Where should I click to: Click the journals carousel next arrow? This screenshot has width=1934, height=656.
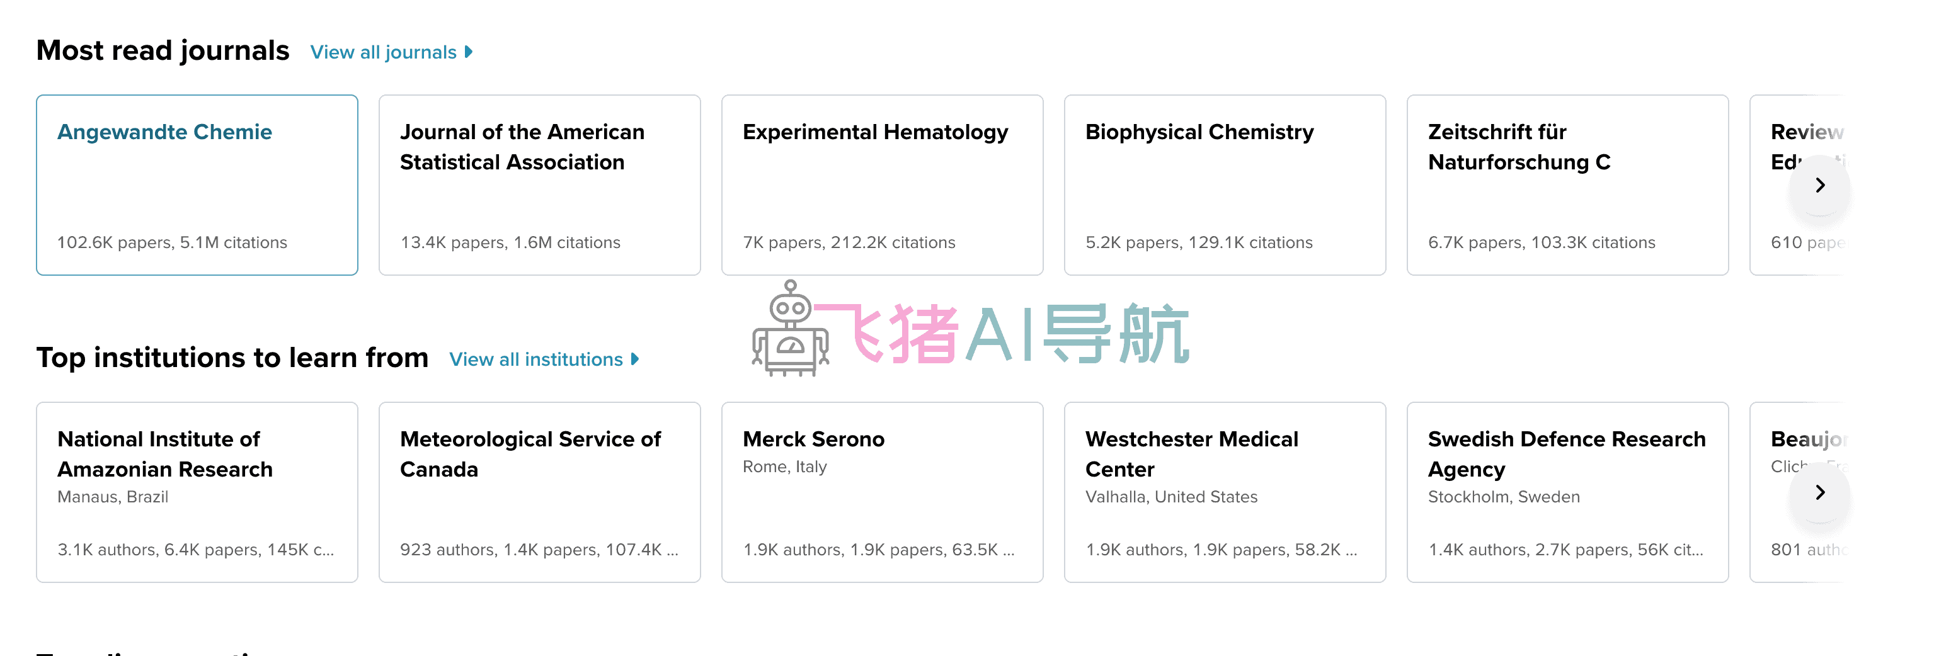point(1819,185)
